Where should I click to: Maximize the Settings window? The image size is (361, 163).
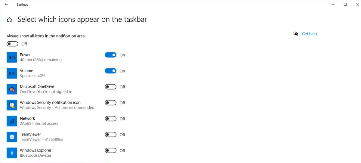coord(345,5)
